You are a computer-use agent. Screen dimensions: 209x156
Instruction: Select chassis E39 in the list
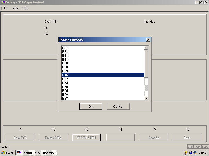103,71
